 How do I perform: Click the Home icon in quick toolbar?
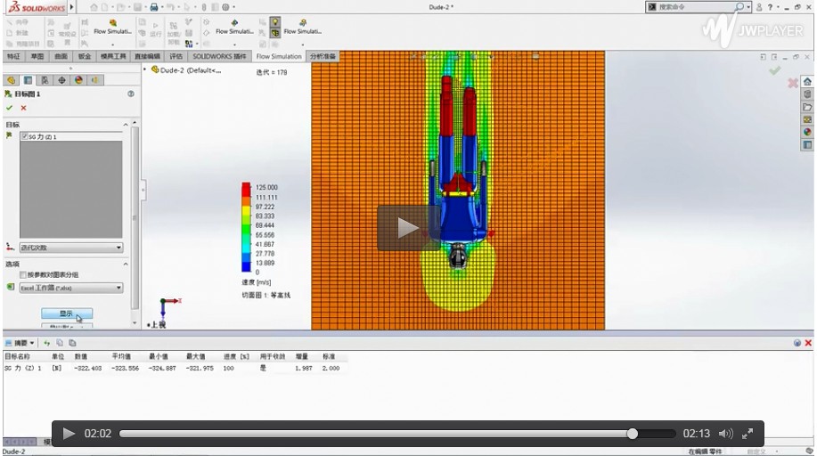tap(94, 7)
